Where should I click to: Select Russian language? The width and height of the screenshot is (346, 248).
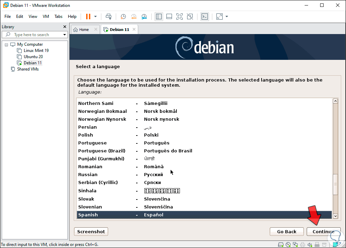[x=204, y=175]
